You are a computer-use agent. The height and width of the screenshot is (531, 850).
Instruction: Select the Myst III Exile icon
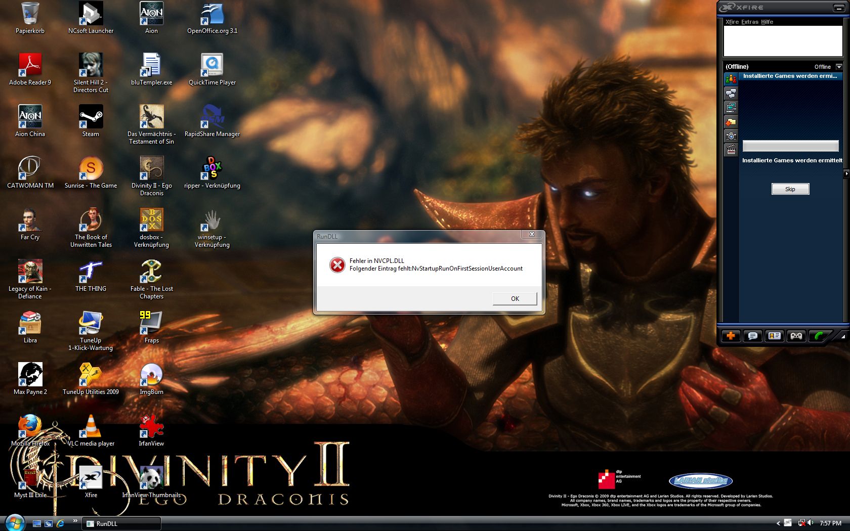[x=30, y=482]
